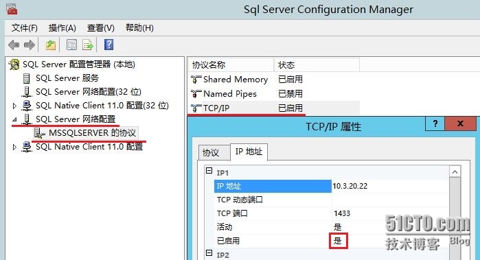Expand SQL Native Client 11.0 配置(32 位) node

click(14, 106)
